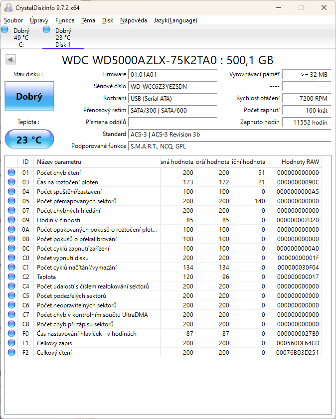This screenshot has height=419, width=336.
Task: Click status orb for attribute C5 podezřelých sektorů
Action: [x=11, y=295]
